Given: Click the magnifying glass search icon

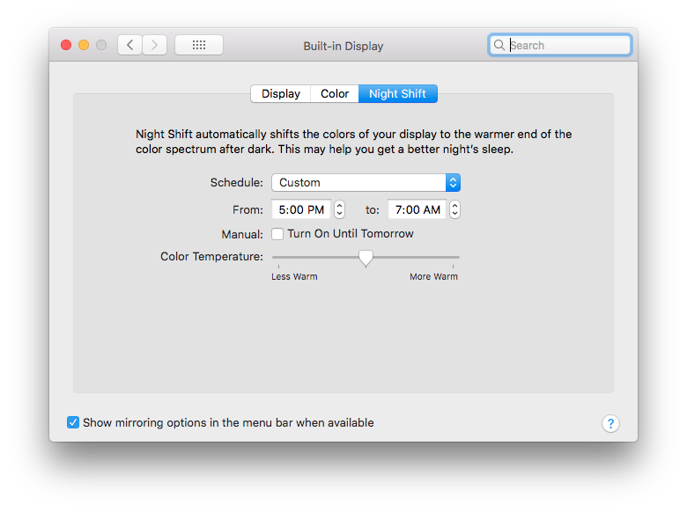Looking at the screenshot, I should pyautogui.click(x=499, y=45).
